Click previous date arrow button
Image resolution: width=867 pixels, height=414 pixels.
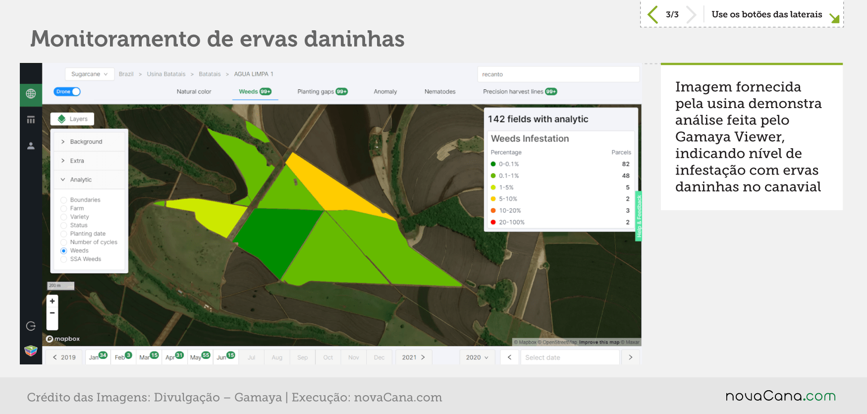click(509, 357)
